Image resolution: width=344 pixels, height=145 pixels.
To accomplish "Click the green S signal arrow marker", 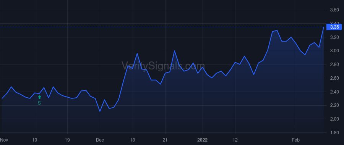I will pos(39,97).
